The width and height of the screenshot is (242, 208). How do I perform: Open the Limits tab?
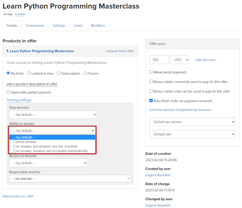pos(78,26)
